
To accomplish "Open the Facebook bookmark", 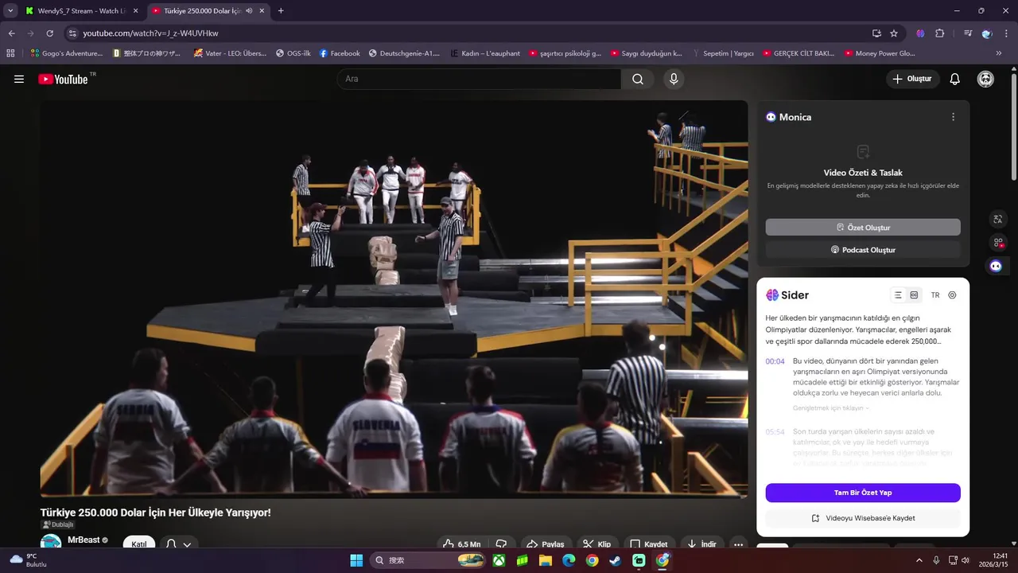I will 340,53.
